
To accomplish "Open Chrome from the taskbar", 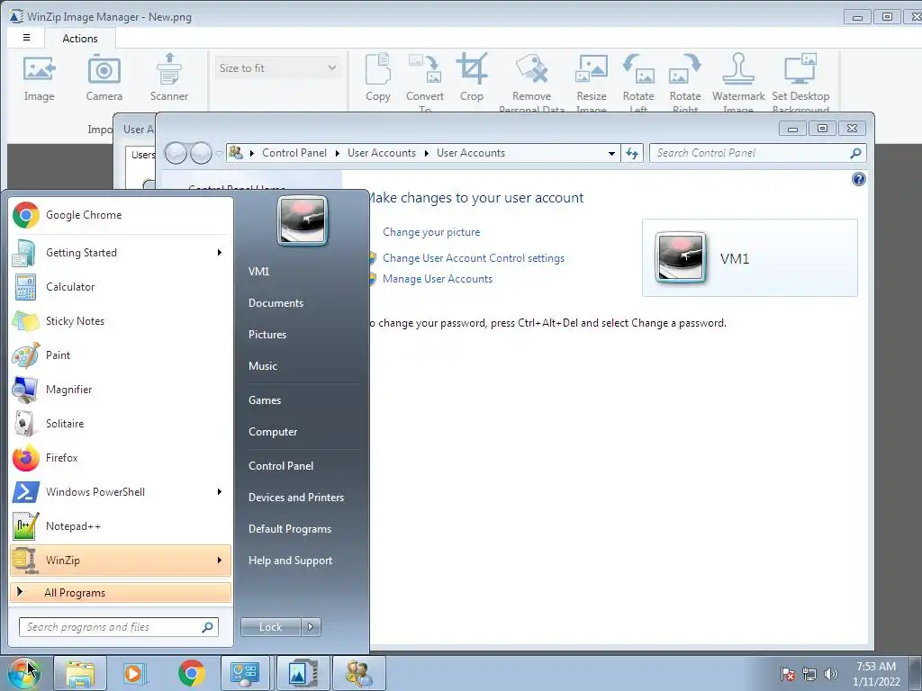I will [191, 673].
